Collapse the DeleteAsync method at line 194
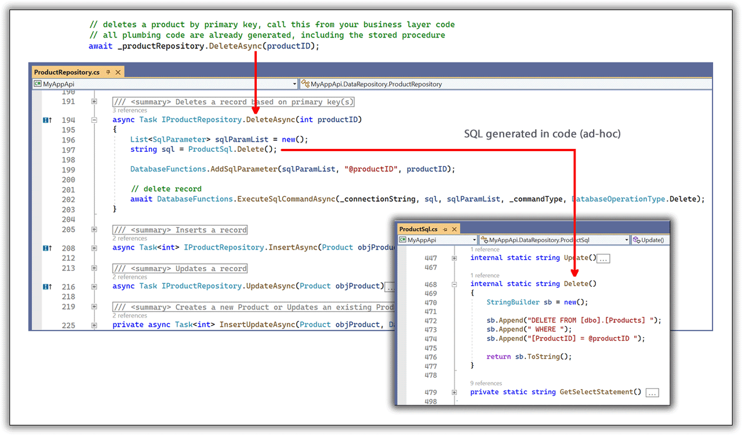This screenshot has height=435, width=742. point(94,120)
